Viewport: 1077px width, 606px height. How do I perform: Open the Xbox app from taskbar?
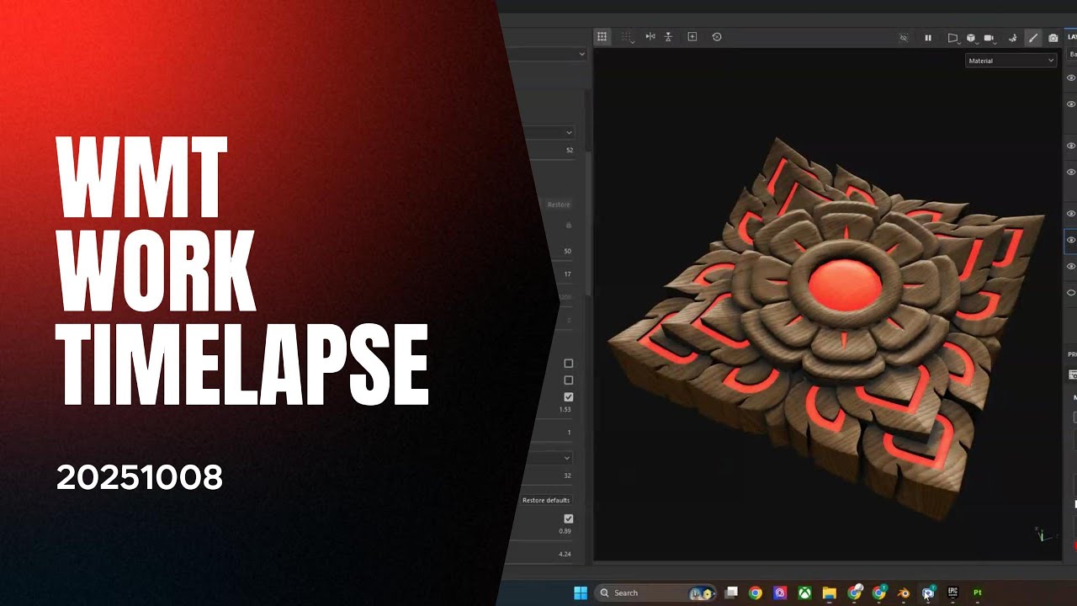pyautogui.click(x=804, y=593)
